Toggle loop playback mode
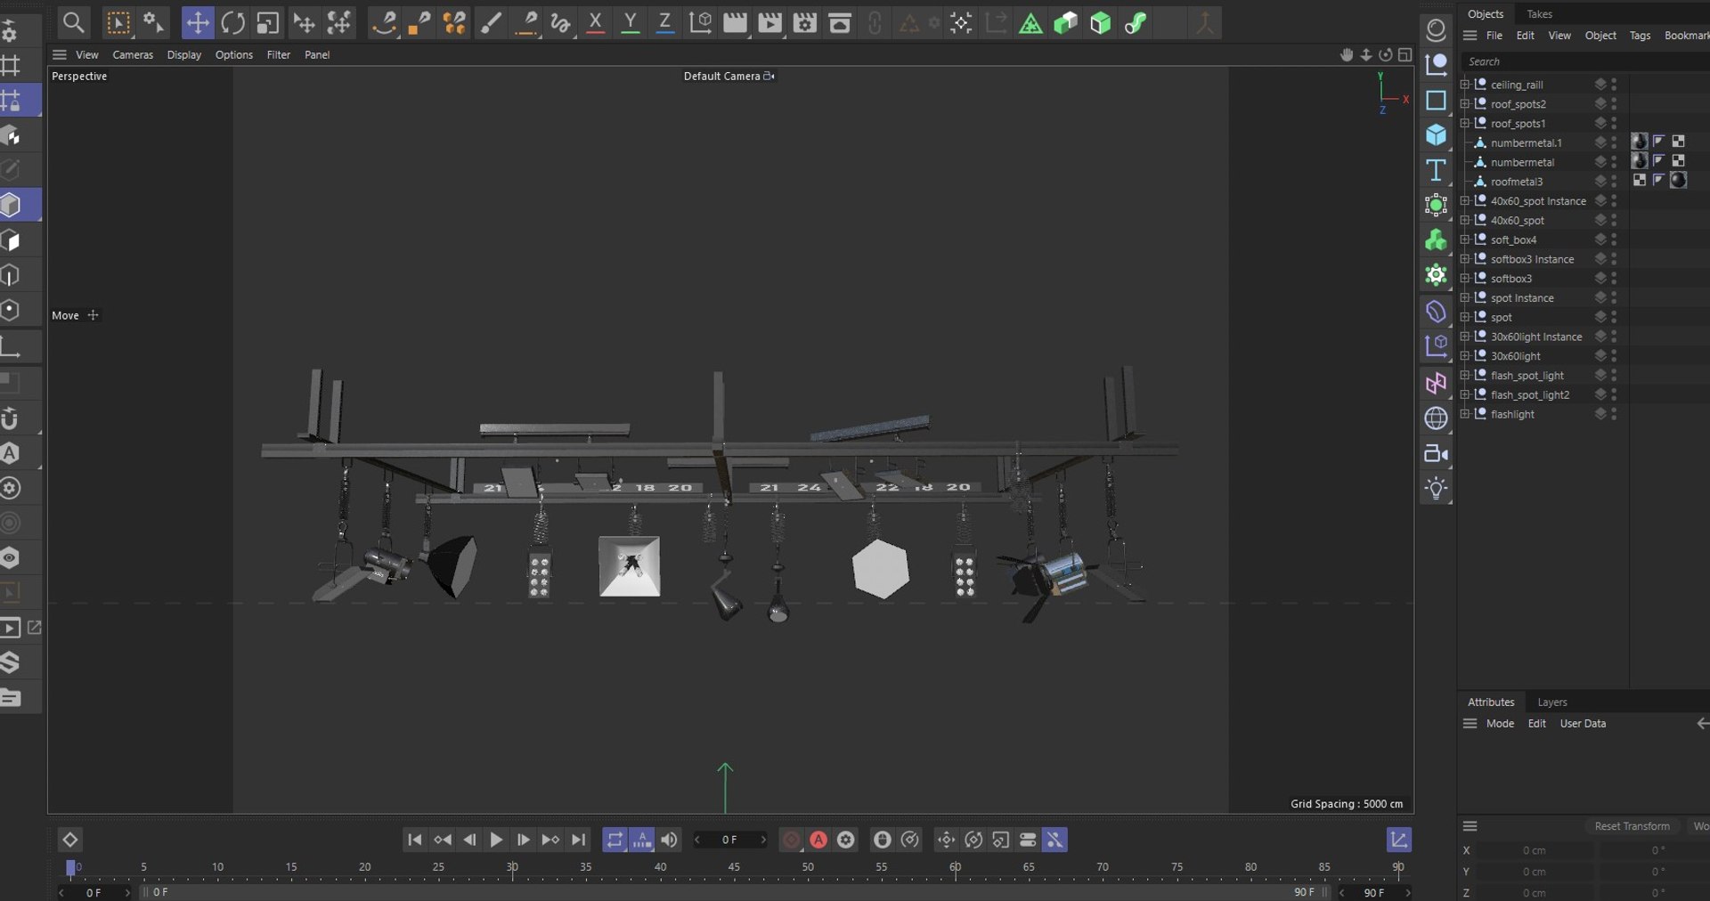The image size is (1710, 901). (x=615, y=840)
